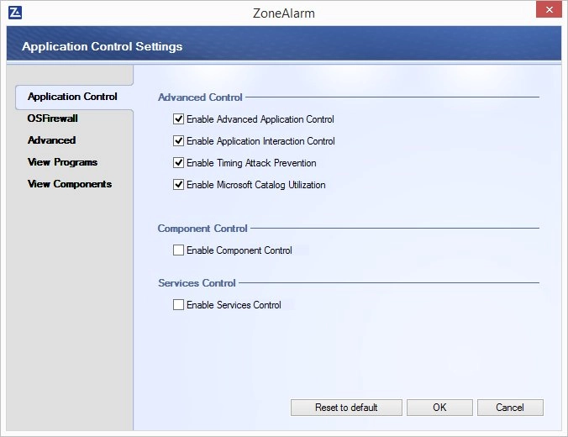Click the Services Control section heading
568x437 pixels.
(197, 283)
